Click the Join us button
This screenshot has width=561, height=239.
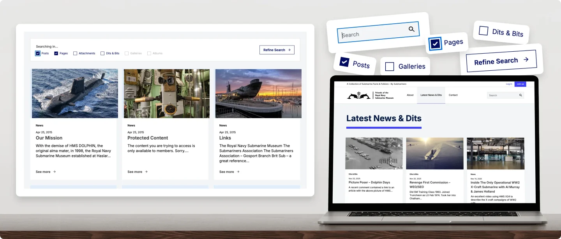(520, 84)
